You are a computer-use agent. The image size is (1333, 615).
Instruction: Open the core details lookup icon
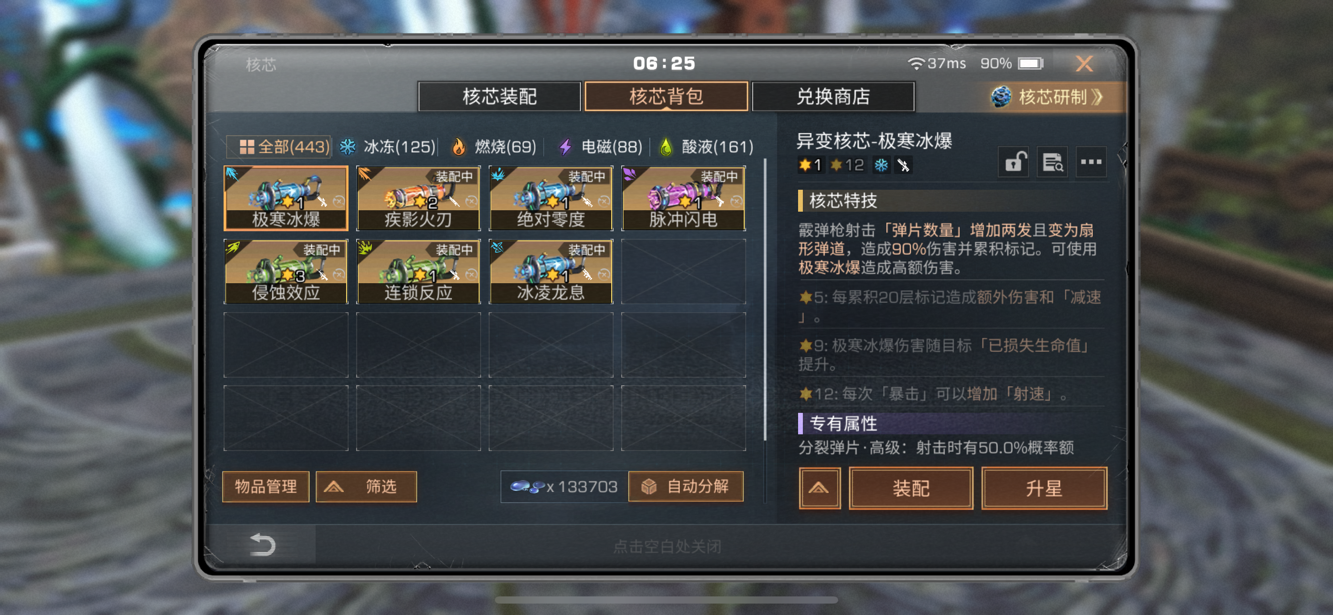pyautogui.click(x=1052, y=163)
